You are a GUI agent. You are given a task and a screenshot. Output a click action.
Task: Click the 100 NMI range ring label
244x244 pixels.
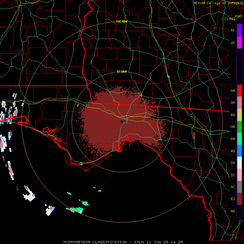[x=122, y=21]
